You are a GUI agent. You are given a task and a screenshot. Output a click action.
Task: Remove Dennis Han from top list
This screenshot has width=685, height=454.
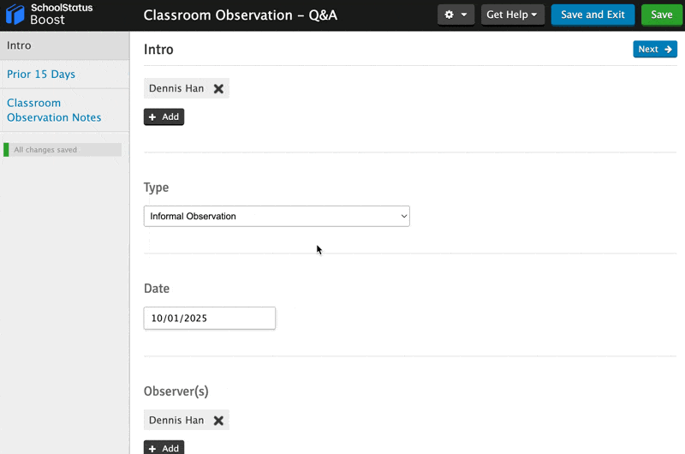(x=218, y=89)
